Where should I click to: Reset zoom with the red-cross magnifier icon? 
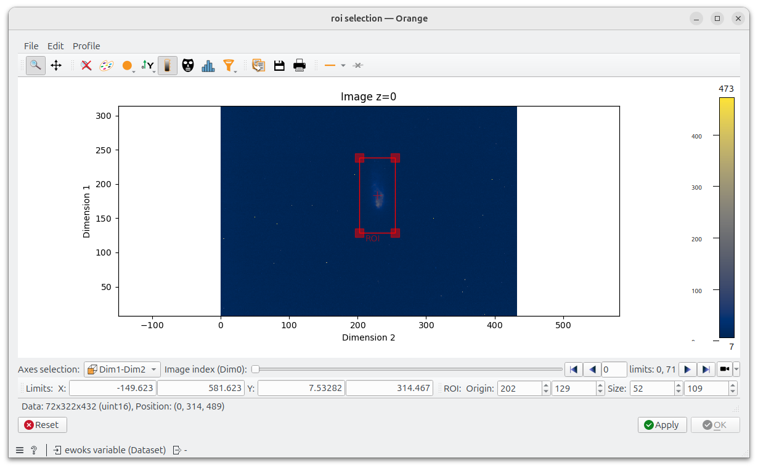click(86, 65)
